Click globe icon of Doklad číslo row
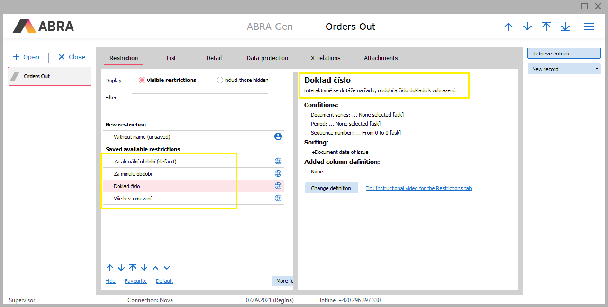 [x=278, y=186]
